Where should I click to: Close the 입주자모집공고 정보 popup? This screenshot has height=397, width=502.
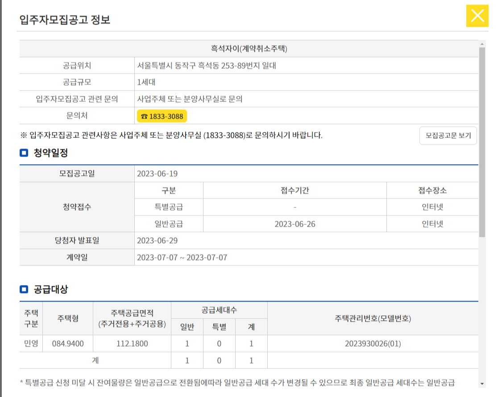(478, 16)
